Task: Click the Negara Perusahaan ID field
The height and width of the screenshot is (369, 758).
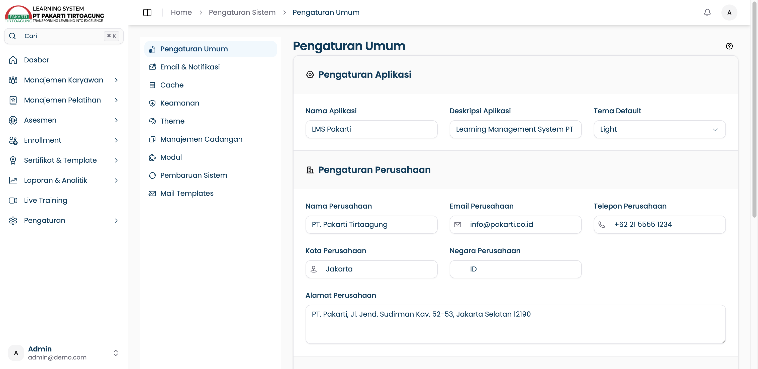Action: point(515,269)
